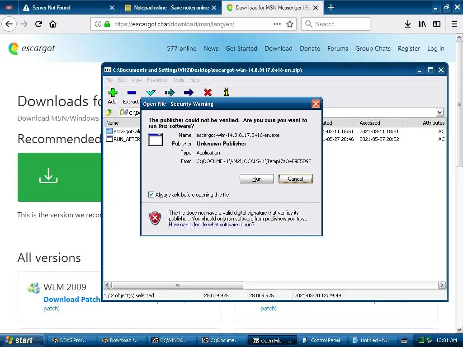Go back in the browser
The image size is (463, 347).
9,24
